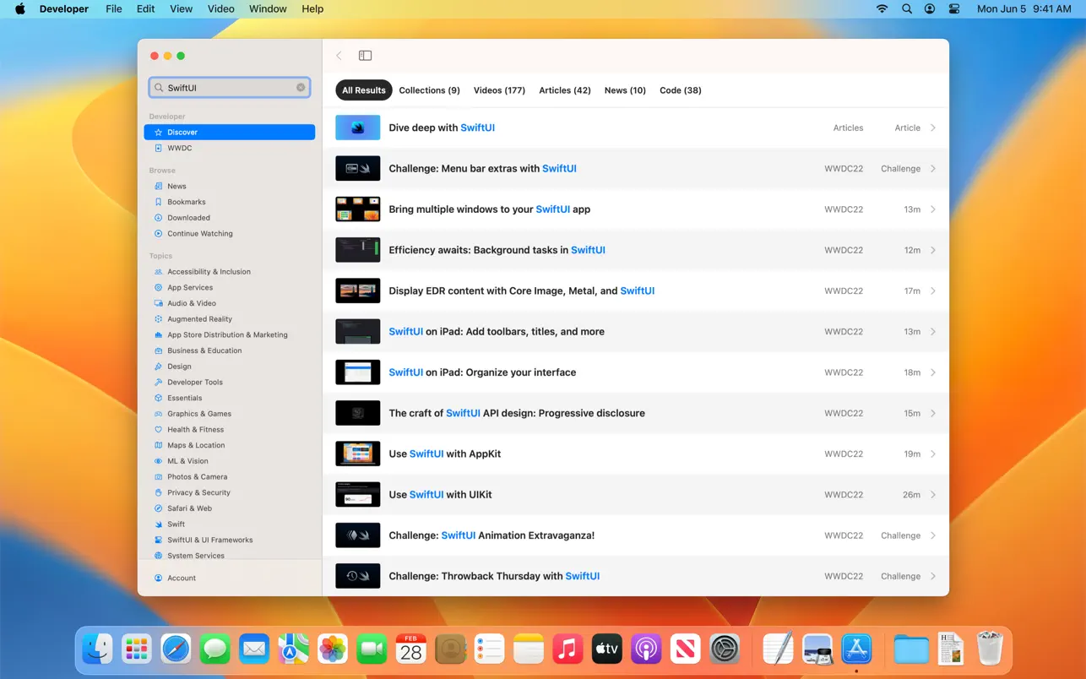Click the Business & Education topic icon
Screen dimensions: 1086x679
[158, 350]
